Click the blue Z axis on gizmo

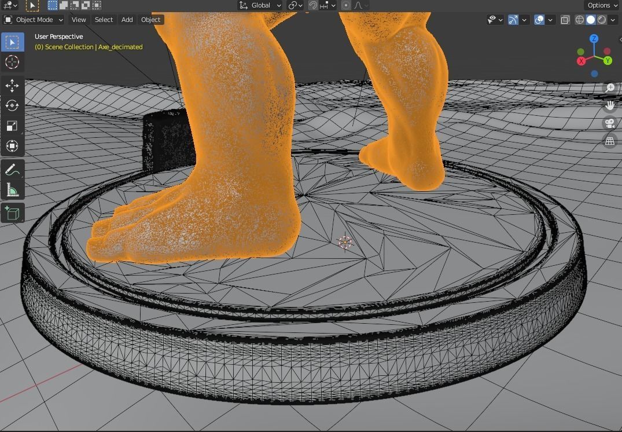coord(594,39)
